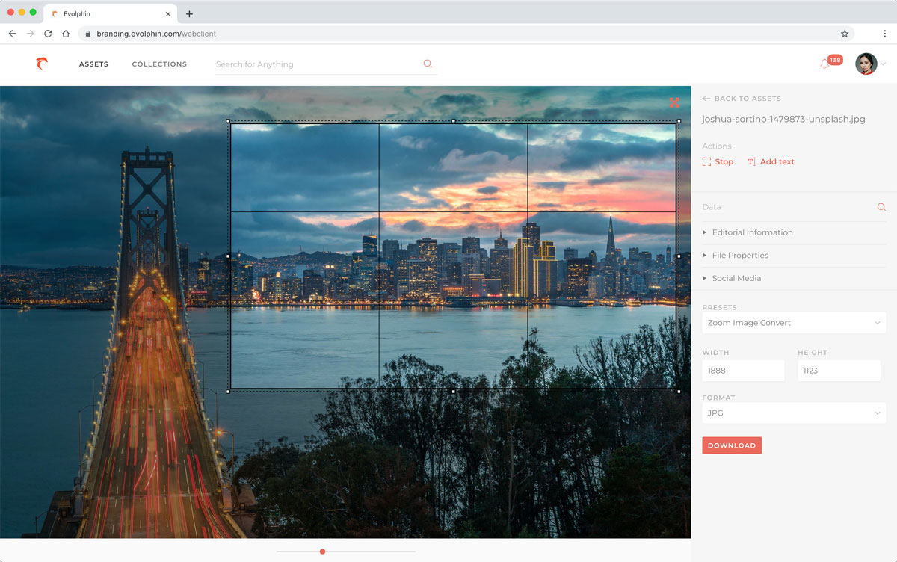The height and width of the screenshot is (562, 897).
Task: Open a new browser tab
Action: 189,14
